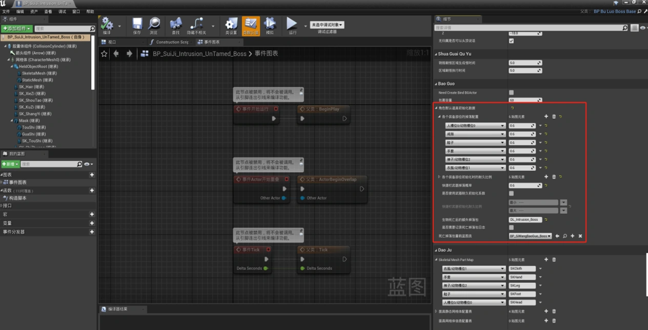This screenshot has height=330, width=648.
Task: Collapse the Dao Ju category
Action: tap(436, 250)
